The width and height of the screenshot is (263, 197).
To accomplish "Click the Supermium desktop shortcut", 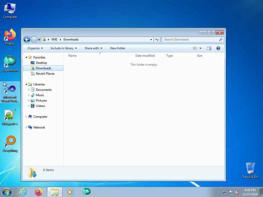I will coord(10,64).
